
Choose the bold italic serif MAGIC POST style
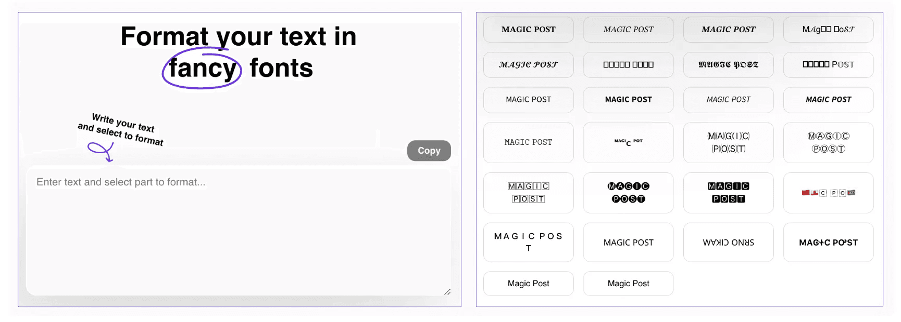click(728, 30)
